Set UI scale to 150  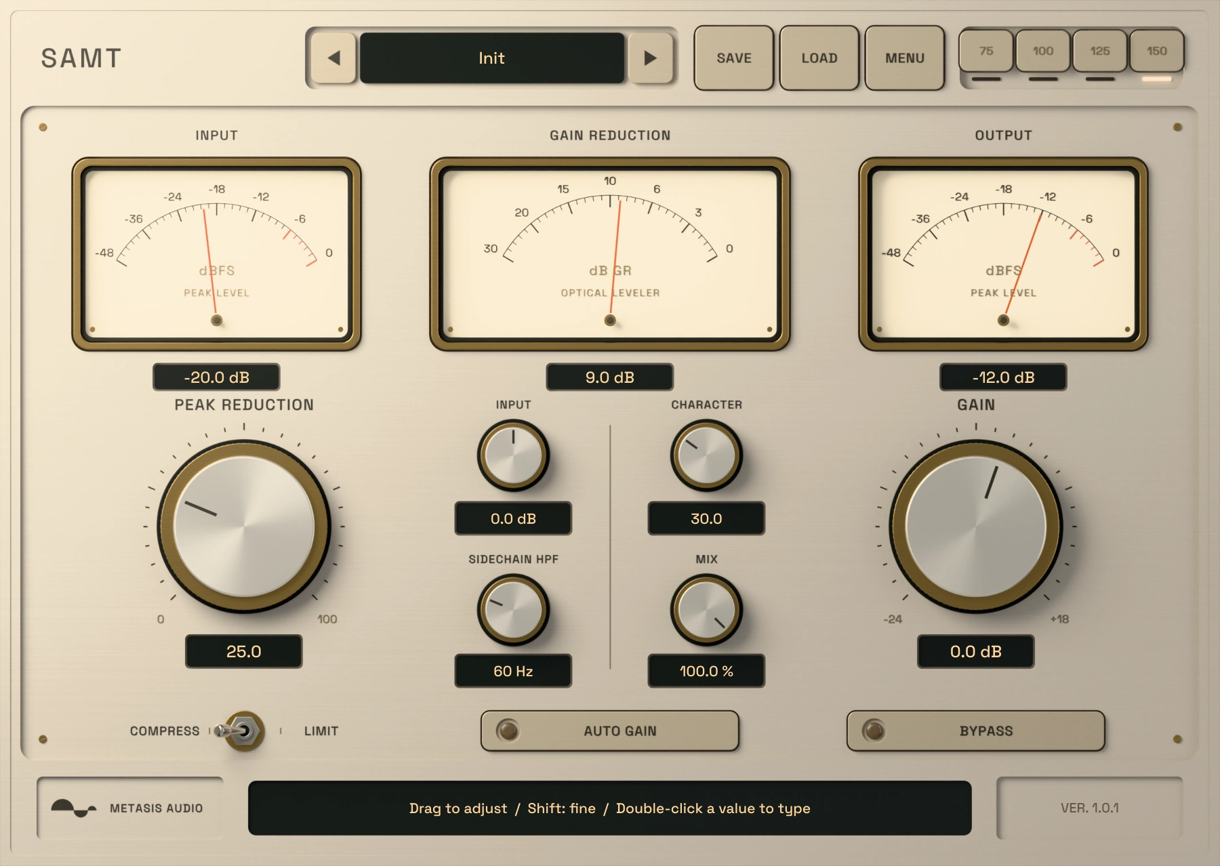pyautogui.click(x=1157, y=51)
